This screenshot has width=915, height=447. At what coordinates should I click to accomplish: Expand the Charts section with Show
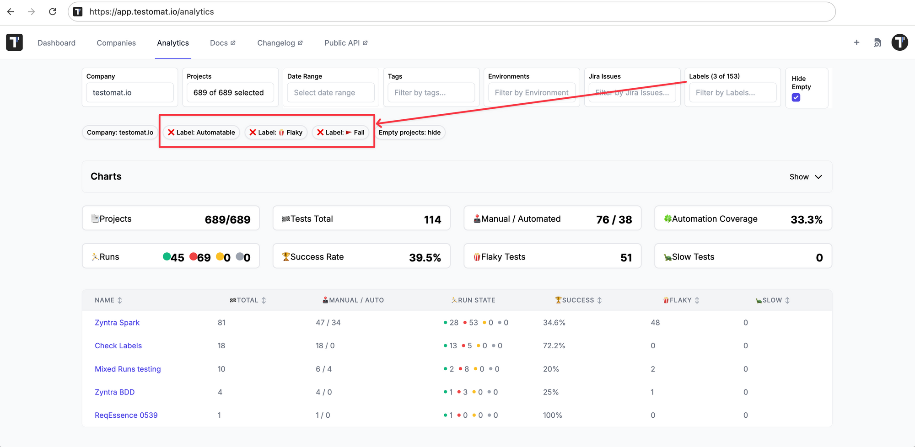click(806, 177)
